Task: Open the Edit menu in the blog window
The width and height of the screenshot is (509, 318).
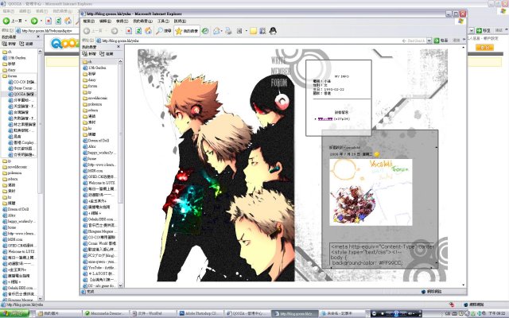Action: (105, 21)
